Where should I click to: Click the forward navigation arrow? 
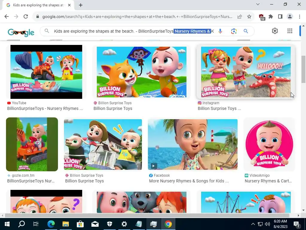[16, 17]
